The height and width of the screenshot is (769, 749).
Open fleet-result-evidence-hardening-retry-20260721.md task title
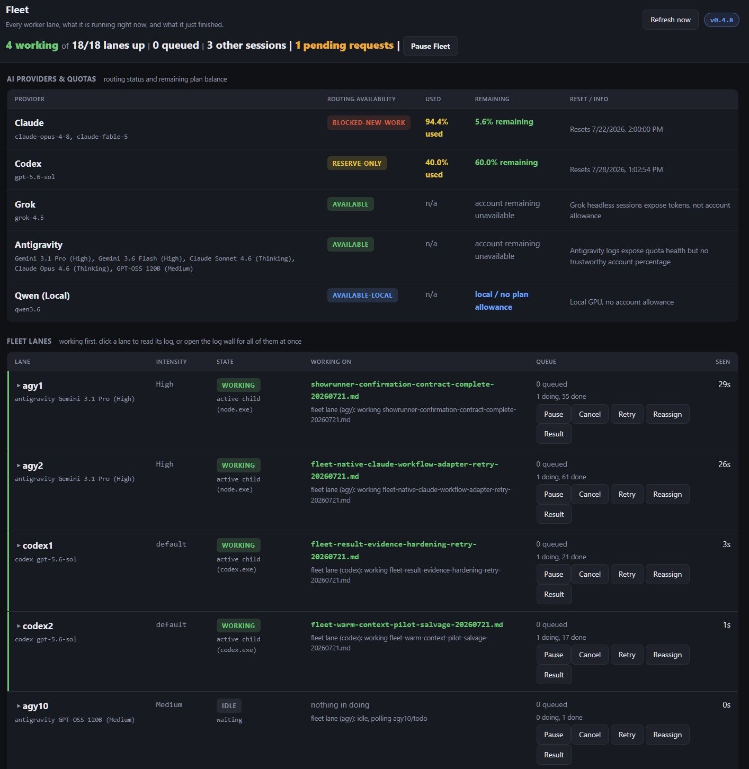pyautogui.click(x=394, y=550)
